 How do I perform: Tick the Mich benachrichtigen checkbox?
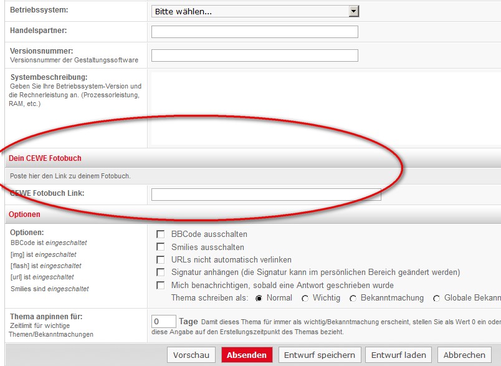pos(160,285)
